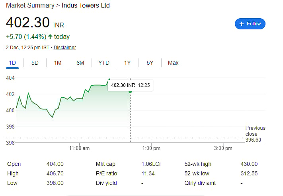Select the 1D time range tab
Image resolution: width=283 pixels, height=196 pixels.
[x=12, y=63]
